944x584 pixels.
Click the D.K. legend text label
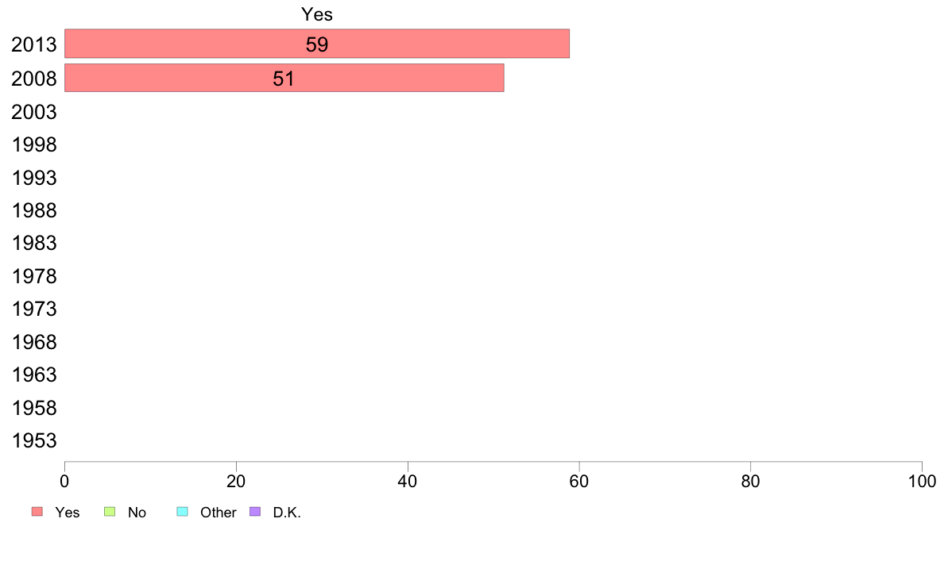pos(287,513)
